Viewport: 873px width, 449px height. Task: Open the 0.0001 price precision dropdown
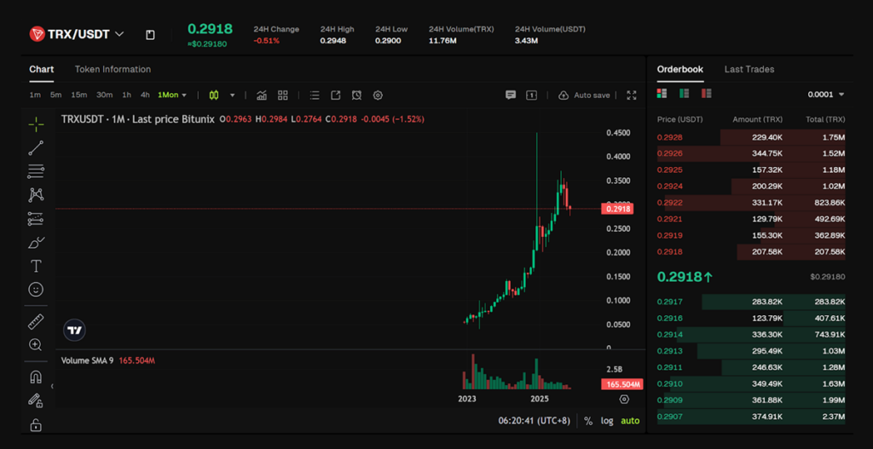coord(826,95)
